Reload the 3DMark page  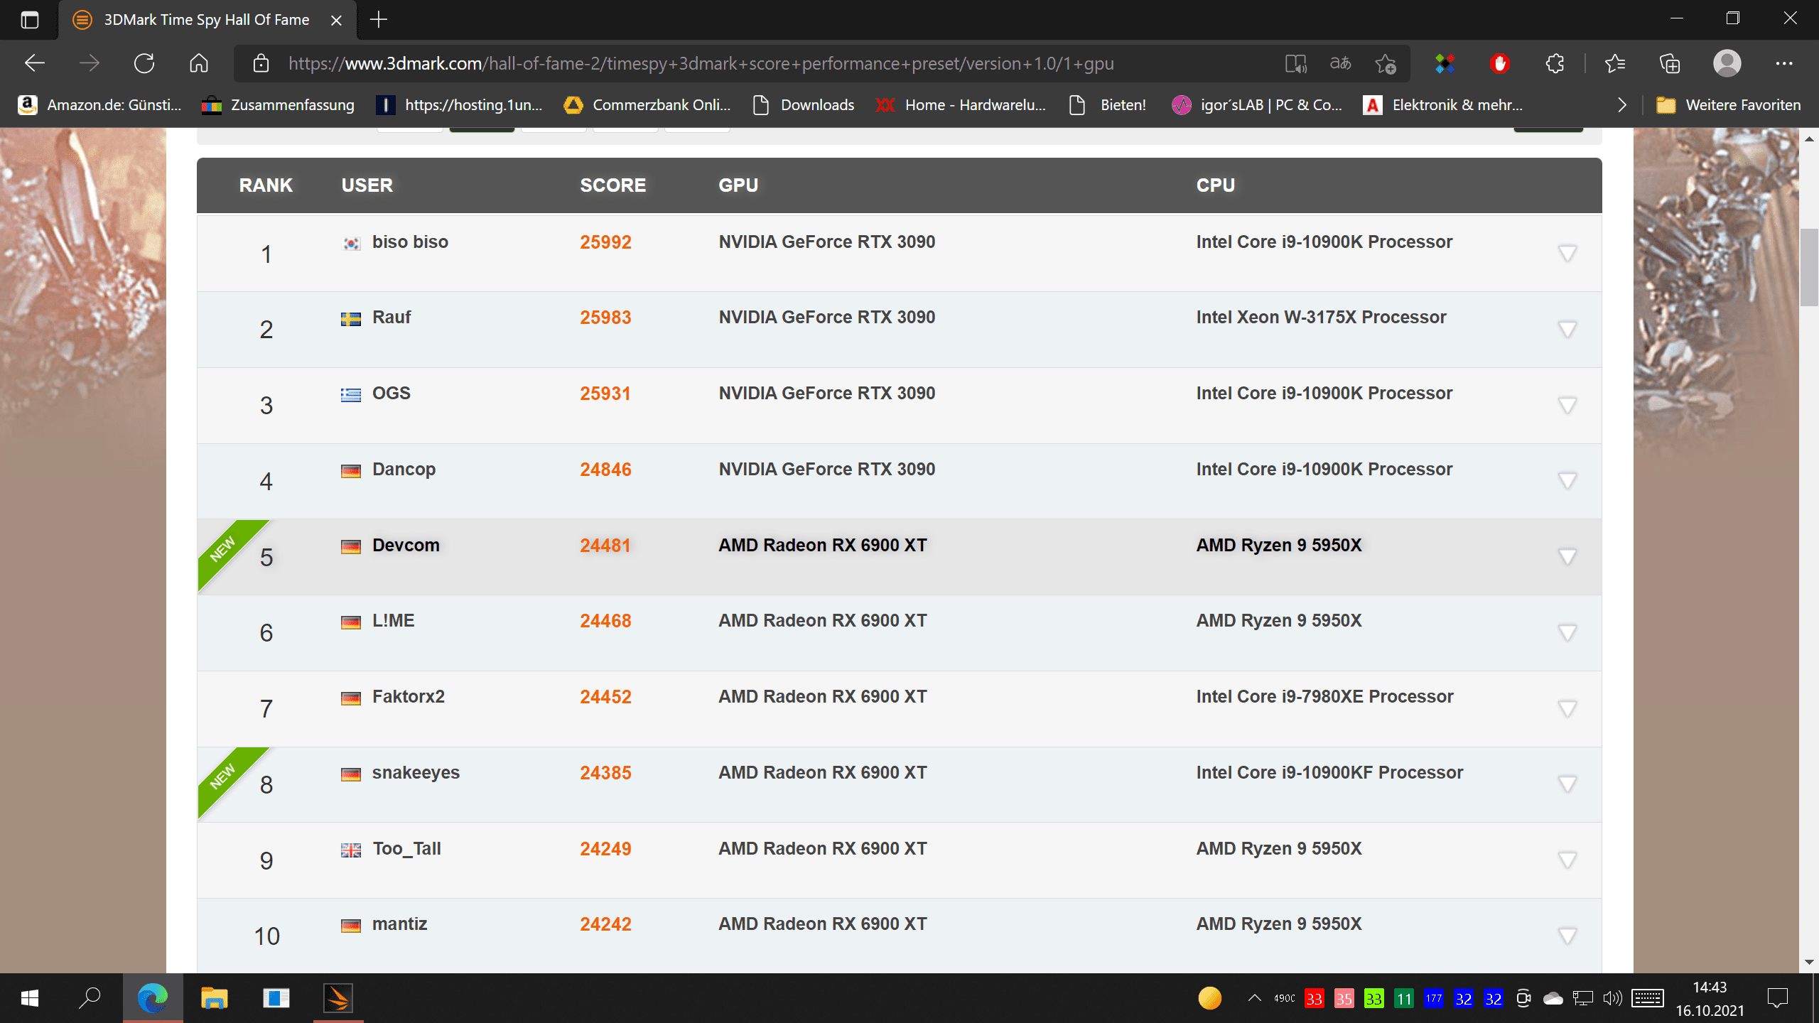[x=144, y=63]
